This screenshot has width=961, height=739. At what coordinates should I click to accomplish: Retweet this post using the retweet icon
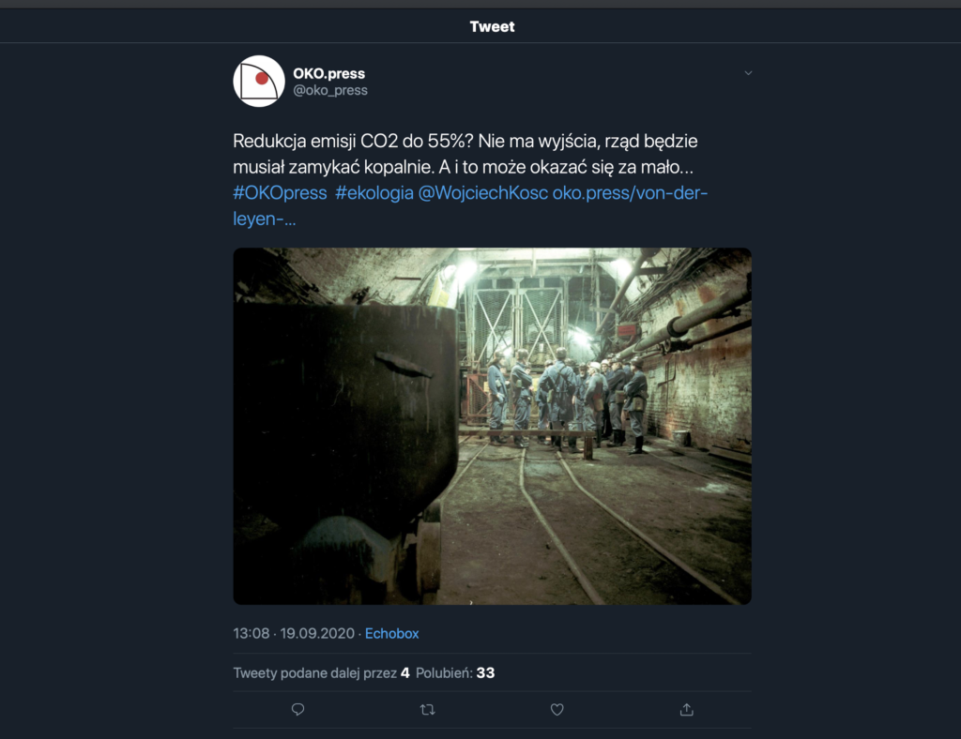click(x=427, y=710)
